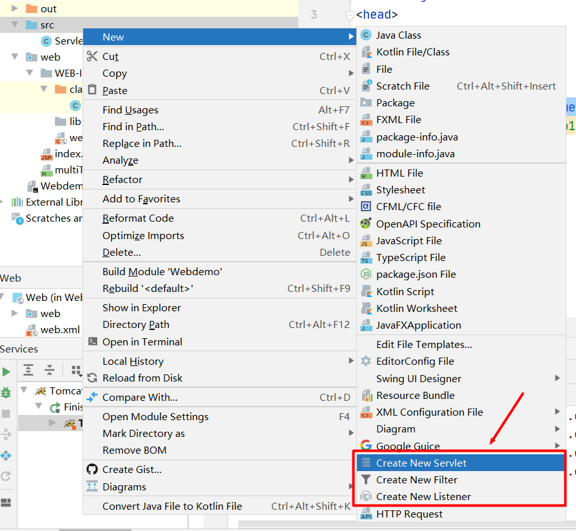576x531 pixels.
Task: Select Create New Servlet
Action: point(421,463)
